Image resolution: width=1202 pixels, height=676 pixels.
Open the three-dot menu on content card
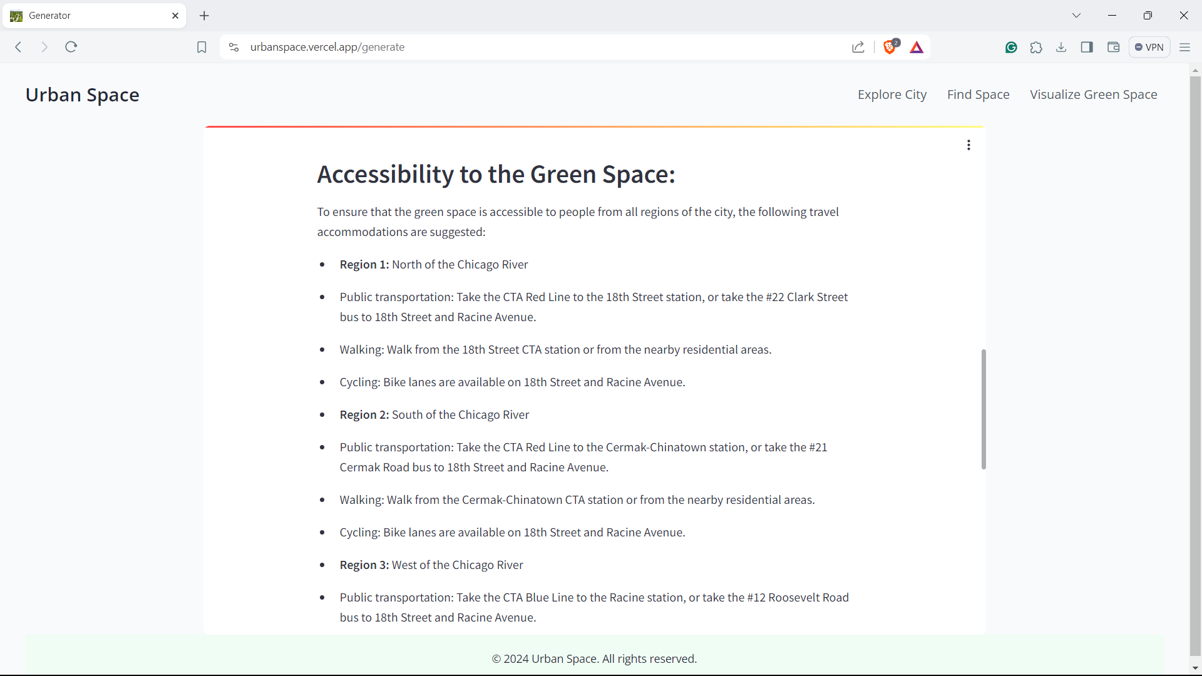click(x=968, y=145)
